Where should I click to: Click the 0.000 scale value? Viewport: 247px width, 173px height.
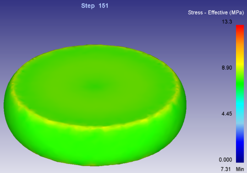coord(225,160)
